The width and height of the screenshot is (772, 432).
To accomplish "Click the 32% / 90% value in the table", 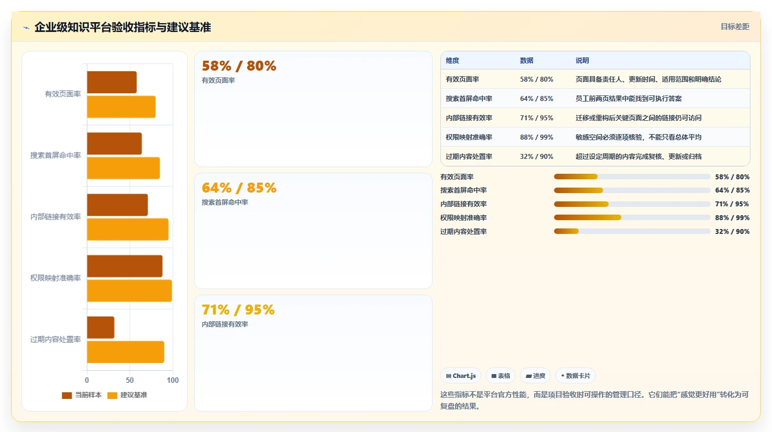I will click(x=536, y=157).
